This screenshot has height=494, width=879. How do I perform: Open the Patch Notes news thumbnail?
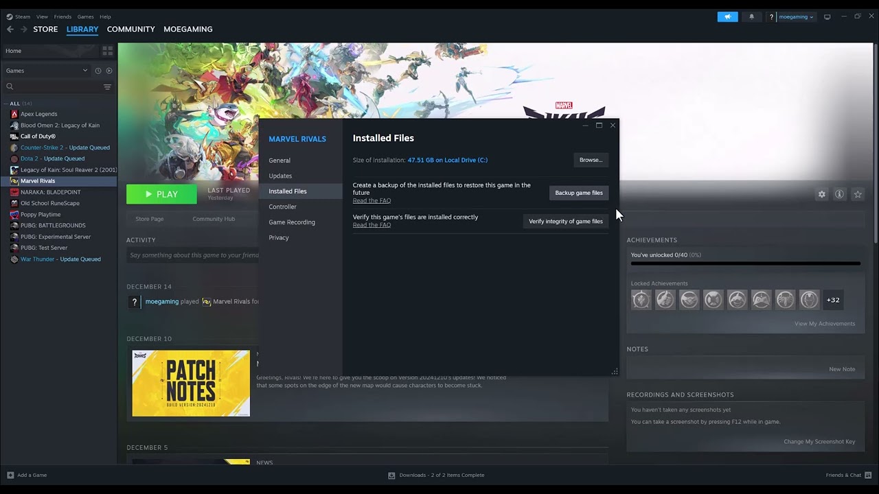coord(191,384)
